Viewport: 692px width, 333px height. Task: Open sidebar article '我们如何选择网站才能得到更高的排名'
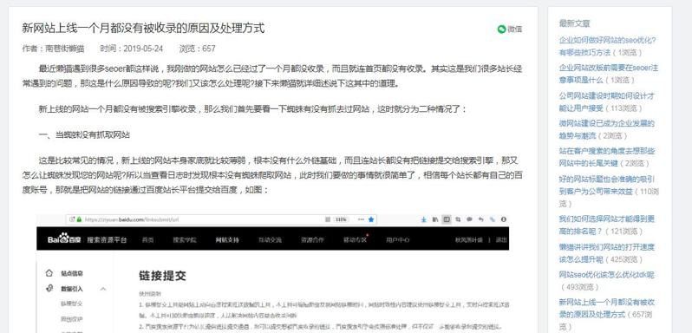coord(606,225)
